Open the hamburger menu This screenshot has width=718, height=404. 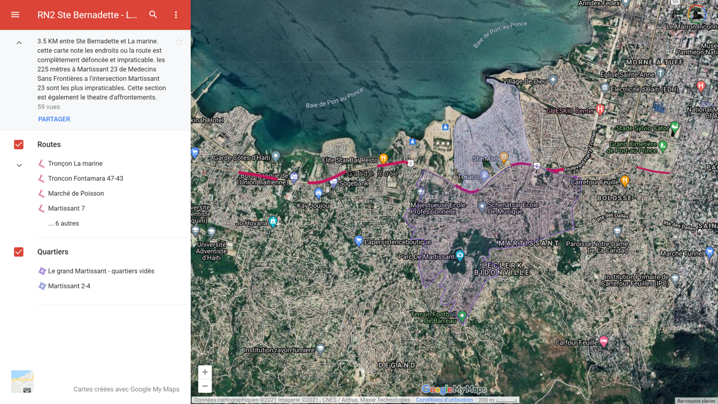pyautogui.click(x=15, y=15)
